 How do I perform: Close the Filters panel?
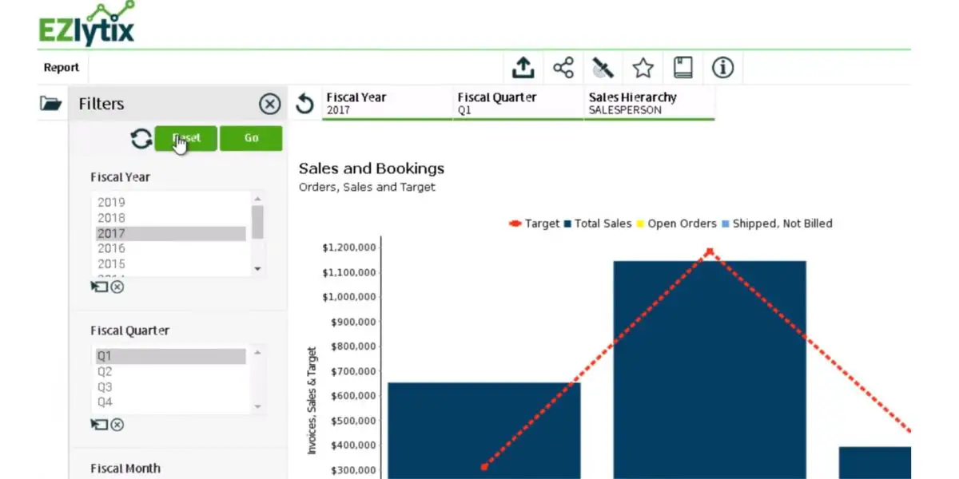[270, 104]
